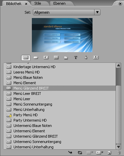Show vector shapes with the pen icon
Image resolution: width=124 pixels, height=156 pixels.
point(86,57)
